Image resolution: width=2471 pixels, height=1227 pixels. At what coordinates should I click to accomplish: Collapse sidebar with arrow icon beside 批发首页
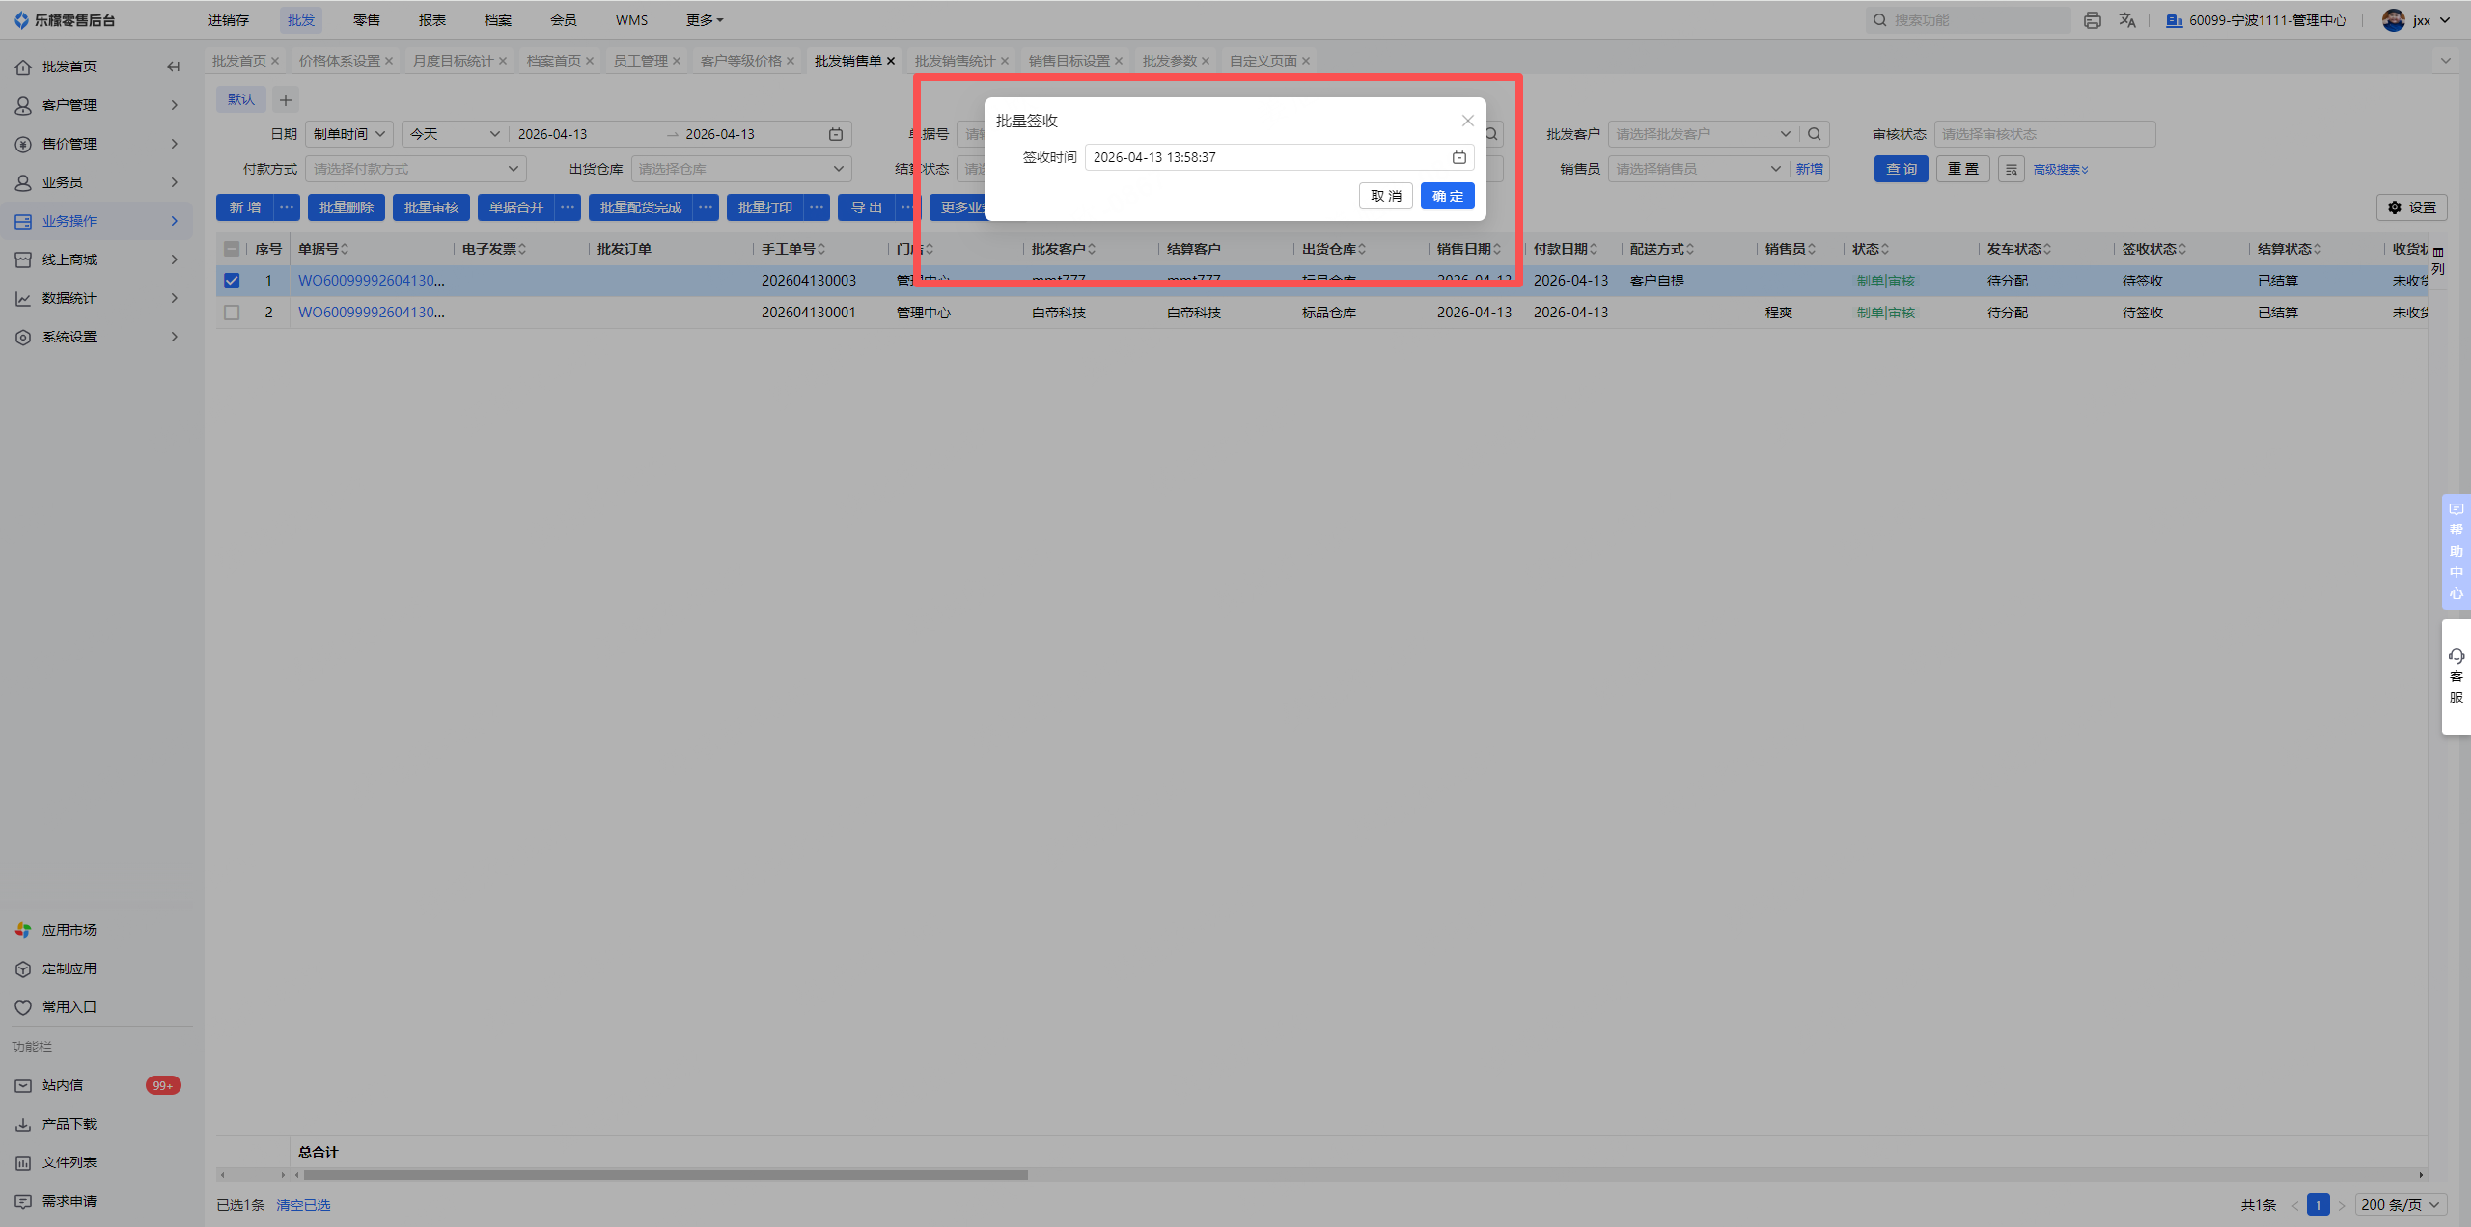pyautogui.click(x=173, y=67)
